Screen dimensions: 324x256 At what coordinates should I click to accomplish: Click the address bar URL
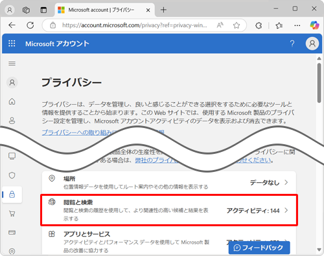tap(135, 25)
